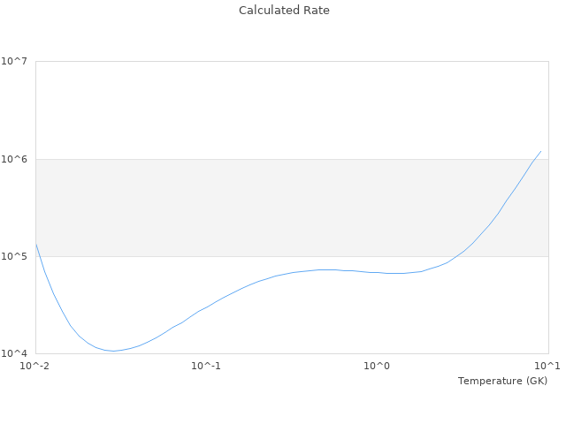This screenshot has width=566, height=424.
Task: Click the "Calculated Rate" chart title
Action: point(284,11)
